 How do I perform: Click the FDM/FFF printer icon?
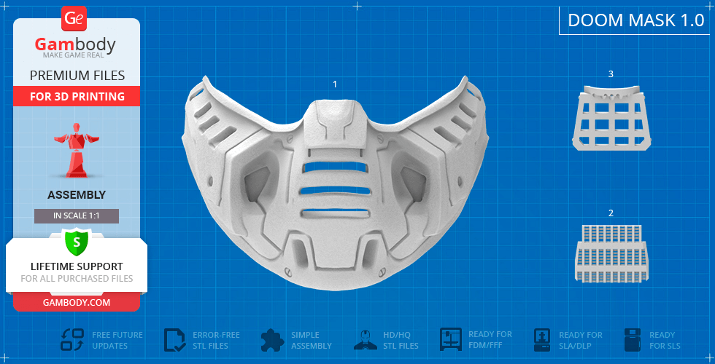(451, 340)
